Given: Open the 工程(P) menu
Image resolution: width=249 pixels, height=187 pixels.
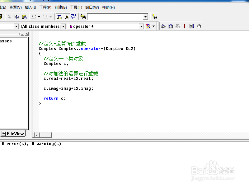Looking at the screenshot, I should 45,7.
